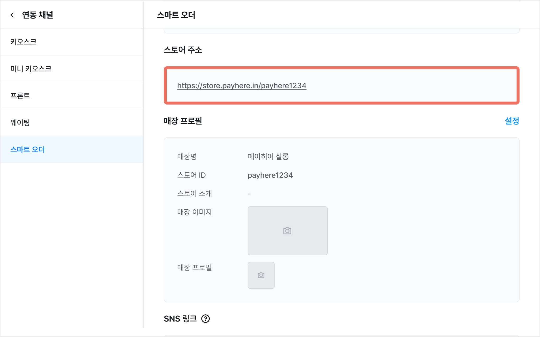
Task: Click the 페이히어 살롱 store name value
Action: point(268,157)
